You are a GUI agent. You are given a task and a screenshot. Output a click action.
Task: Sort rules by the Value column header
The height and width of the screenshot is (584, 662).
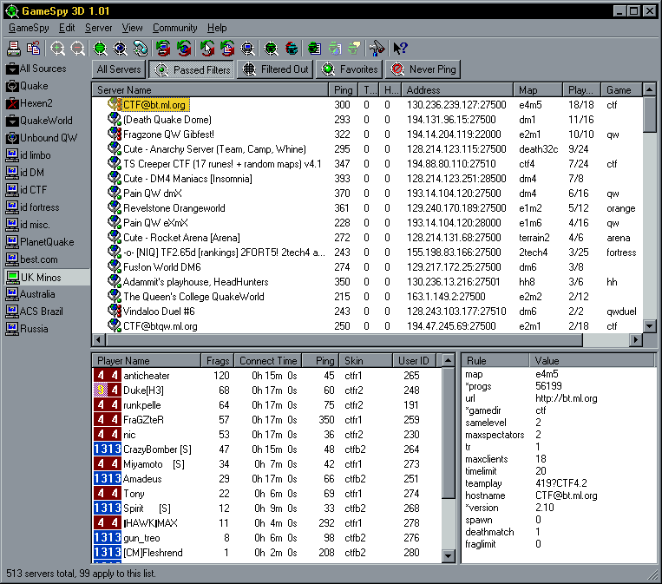click(x=592, y=361)
